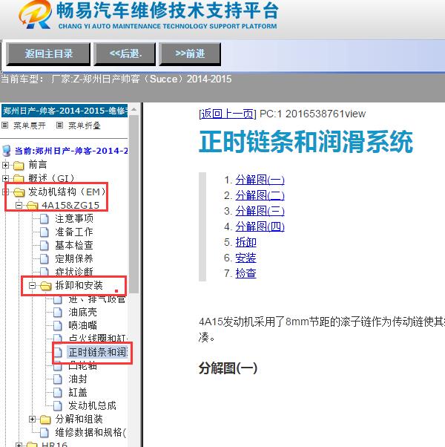Go back with the <<后退 button

click(125, 54)
